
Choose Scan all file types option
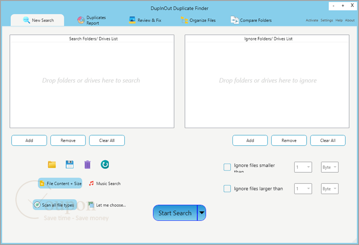(x=55, y=205)
